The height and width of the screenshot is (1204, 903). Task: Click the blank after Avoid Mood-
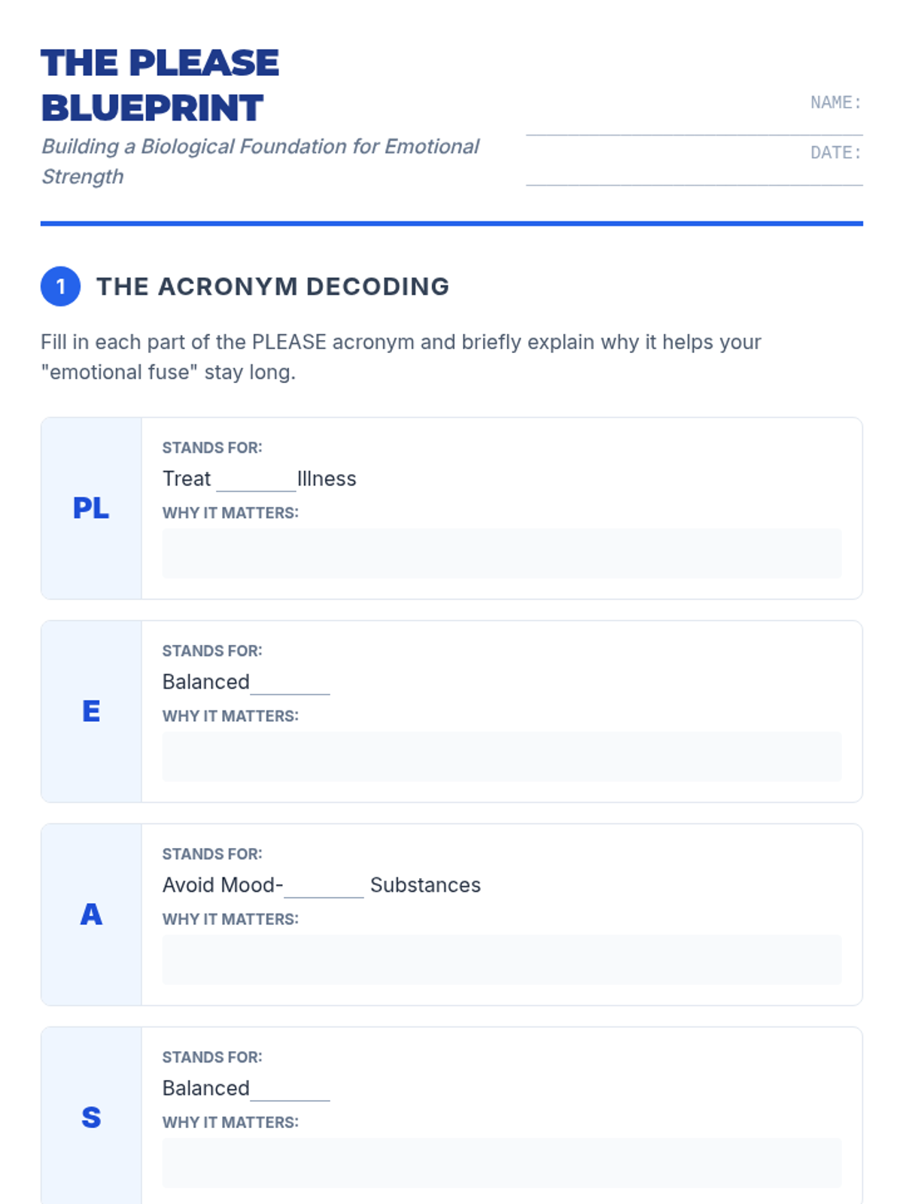pyautogui.click(x=324, y=886)
